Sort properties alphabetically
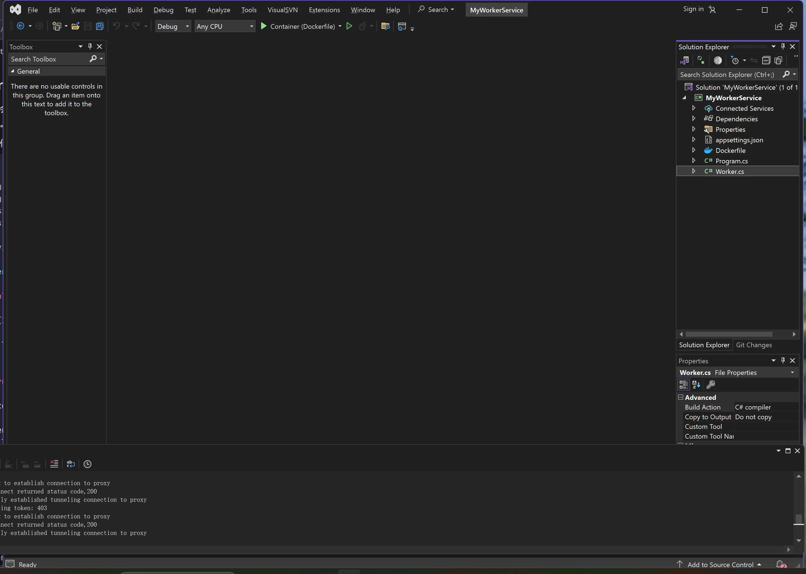This screenshot has height=574, width=806. pyautogui.click(x=696, y=384)
